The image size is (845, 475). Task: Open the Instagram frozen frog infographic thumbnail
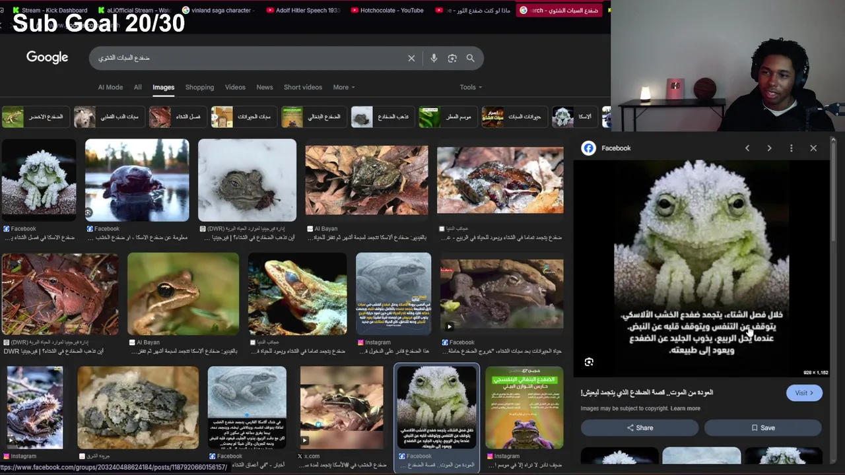pos(393,294)
